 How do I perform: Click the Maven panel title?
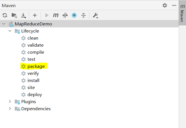[9, 6]
